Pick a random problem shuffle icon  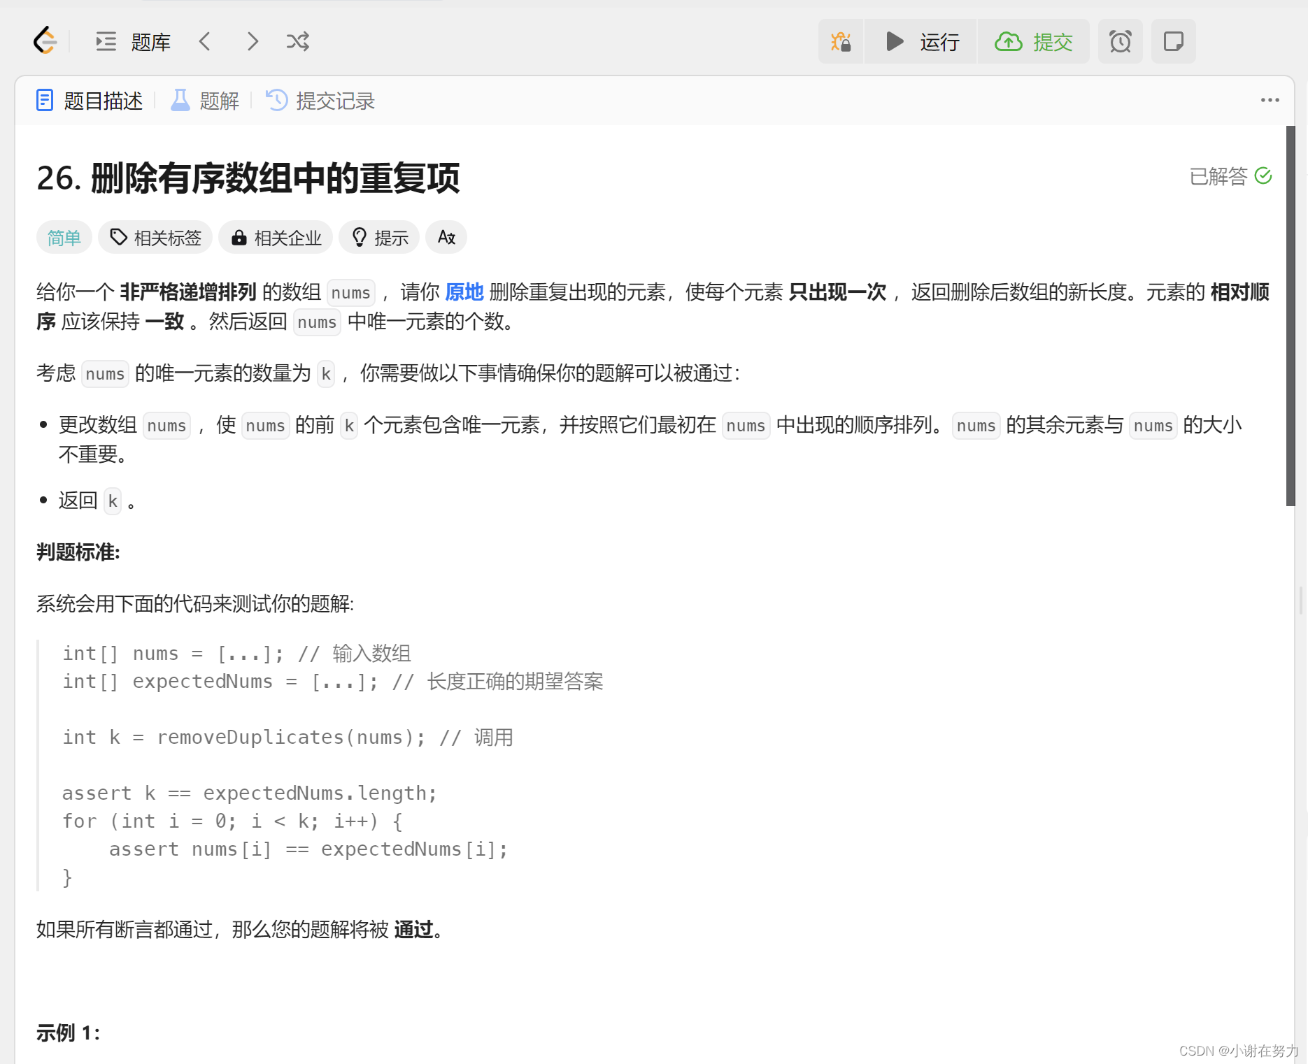[x=298, y=42]
